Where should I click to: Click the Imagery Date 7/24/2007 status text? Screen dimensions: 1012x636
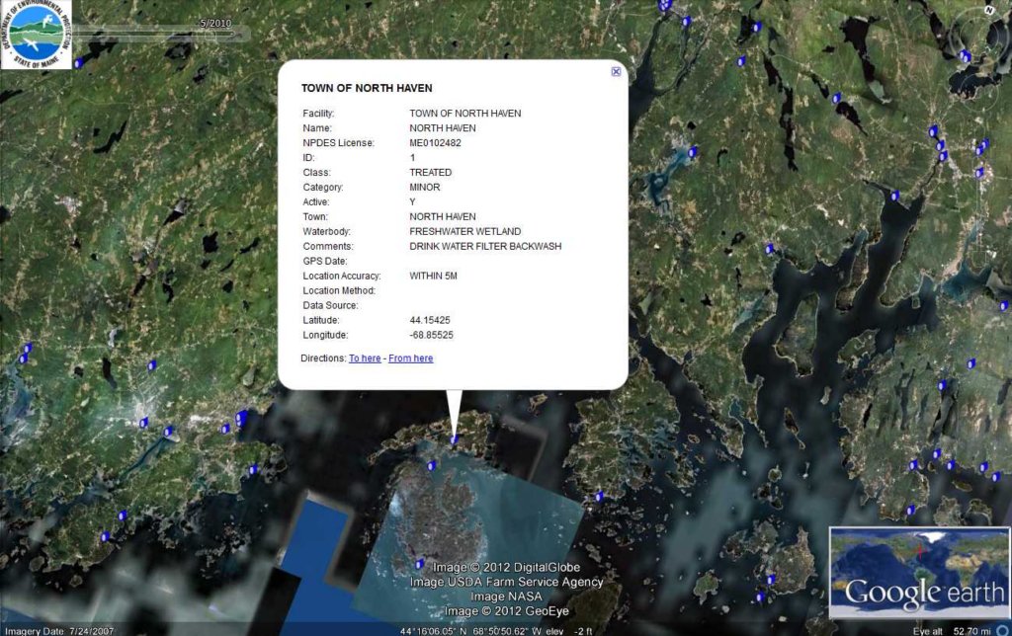coord(59,631)
